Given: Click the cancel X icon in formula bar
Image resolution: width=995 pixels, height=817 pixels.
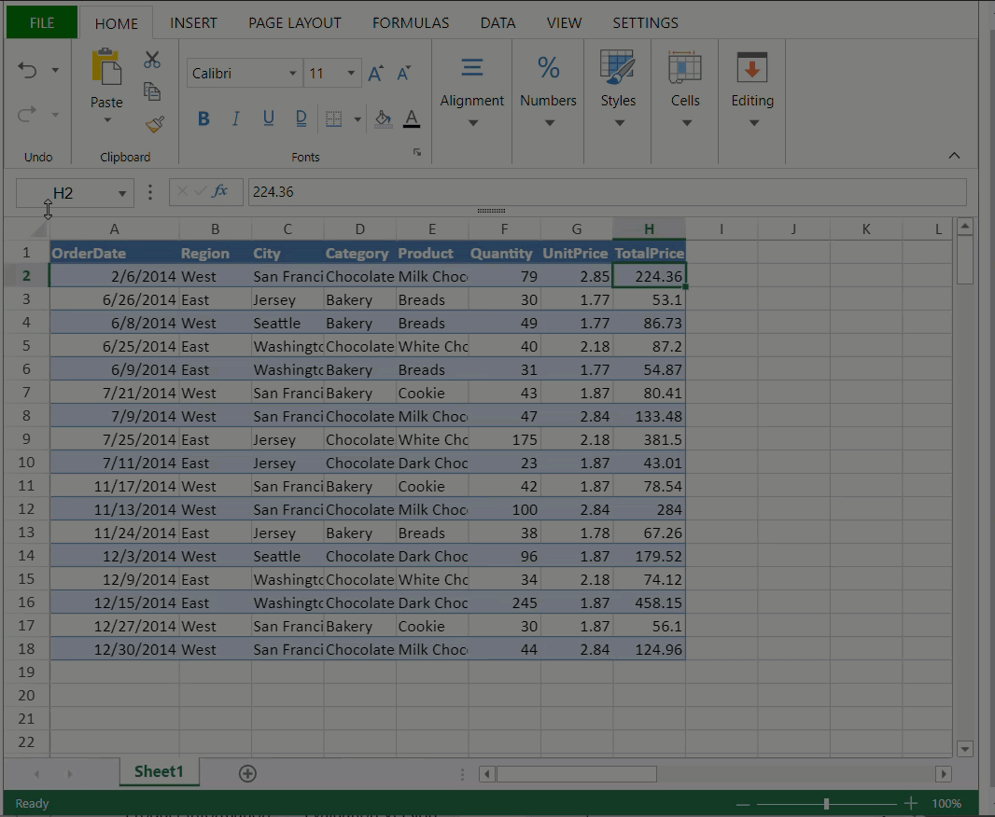Looking at the screenshot, I should (x=182, y=191).
